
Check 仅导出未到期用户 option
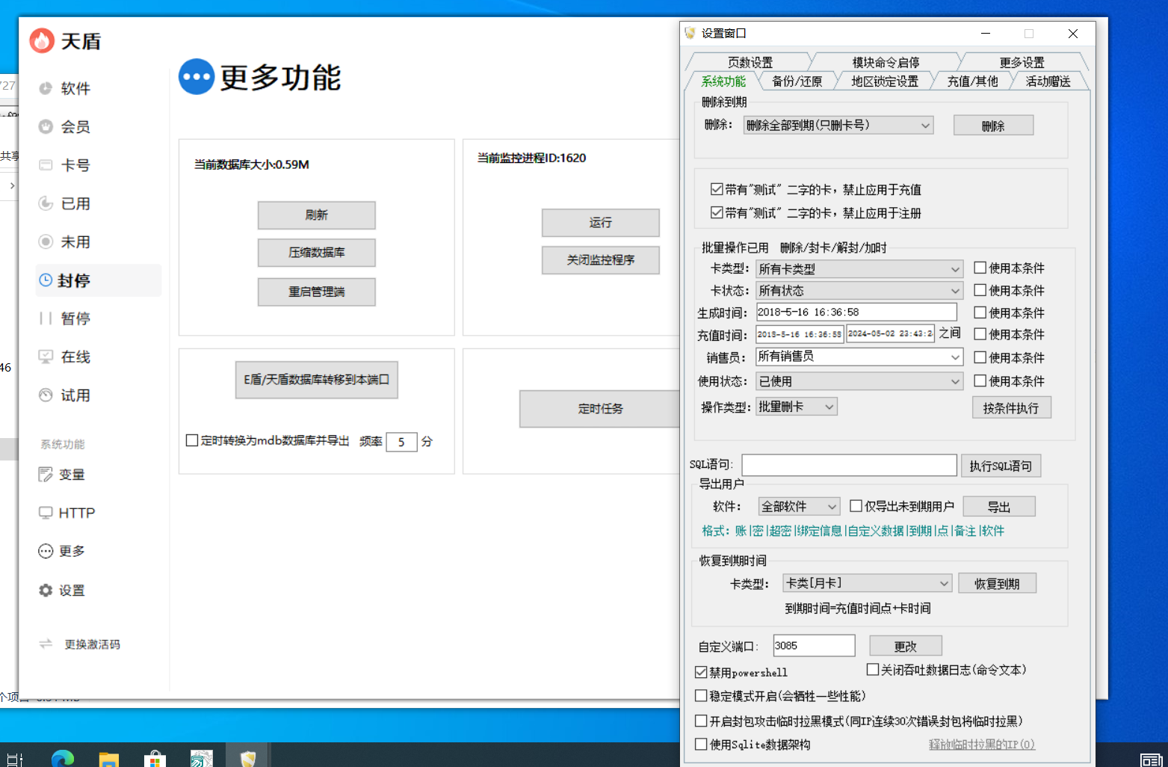[856, 506]
